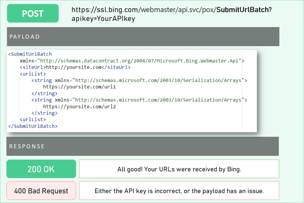The width and height of the screenshot is (304, 203).
Task: Click the apikey=YourAPIkey query parameter text
Action: click(103, 18)
